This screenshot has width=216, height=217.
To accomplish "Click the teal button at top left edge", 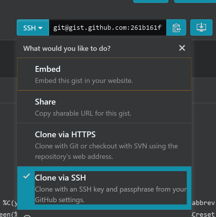I will pos(151,1).
